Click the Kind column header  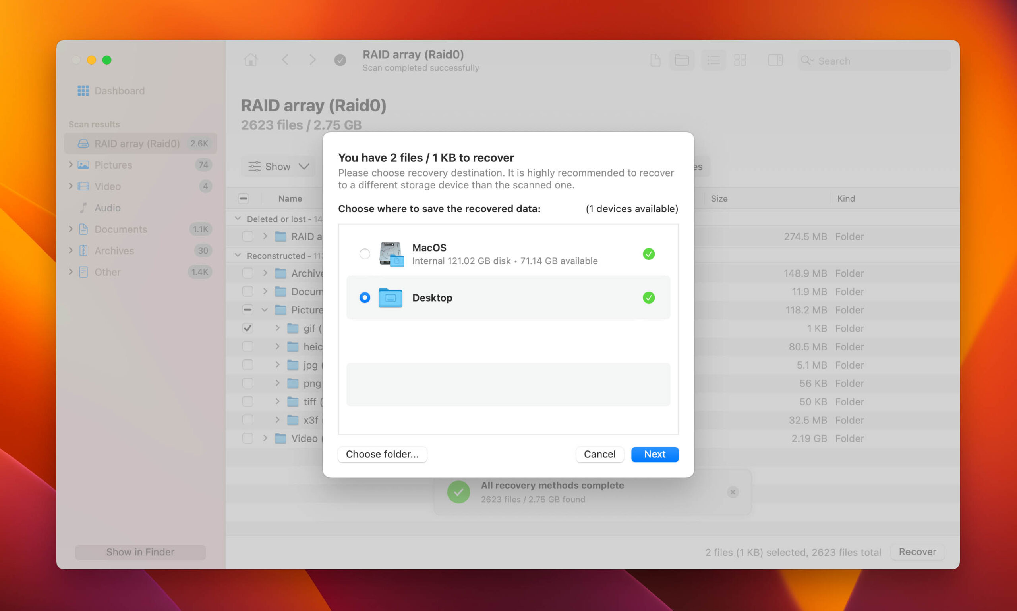tap(846, 198)
